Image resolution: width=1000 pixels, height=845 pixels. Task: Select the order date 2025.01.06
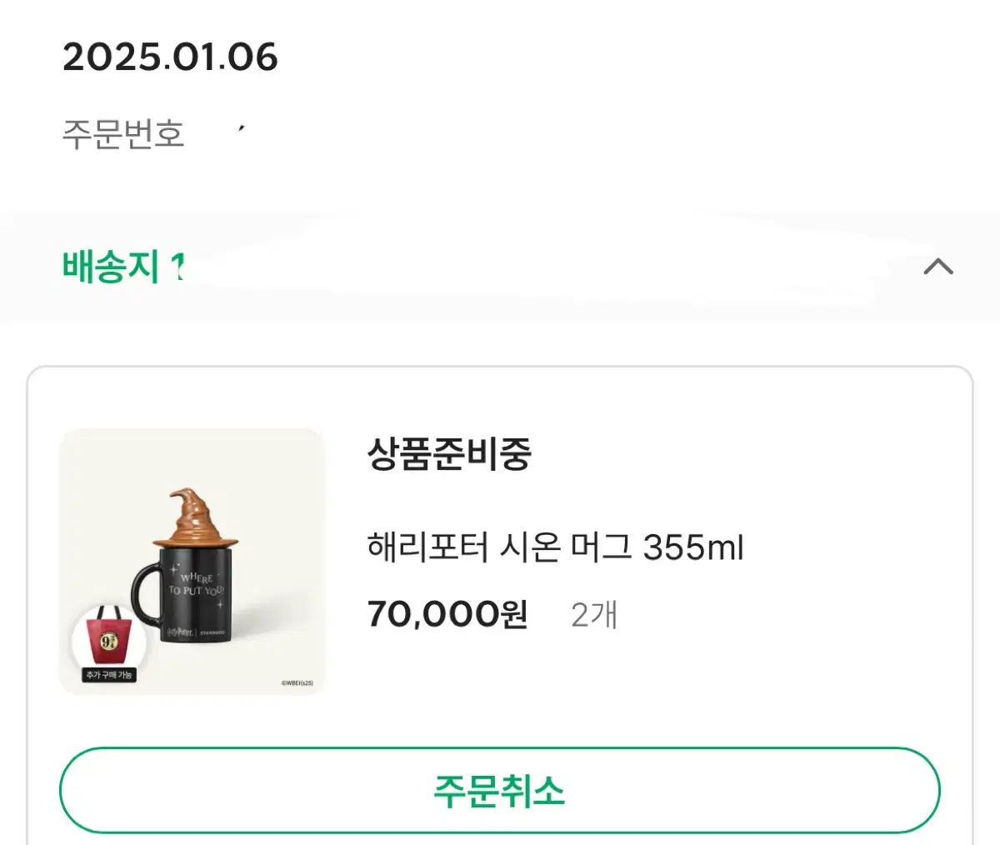[x=170, y=57]
